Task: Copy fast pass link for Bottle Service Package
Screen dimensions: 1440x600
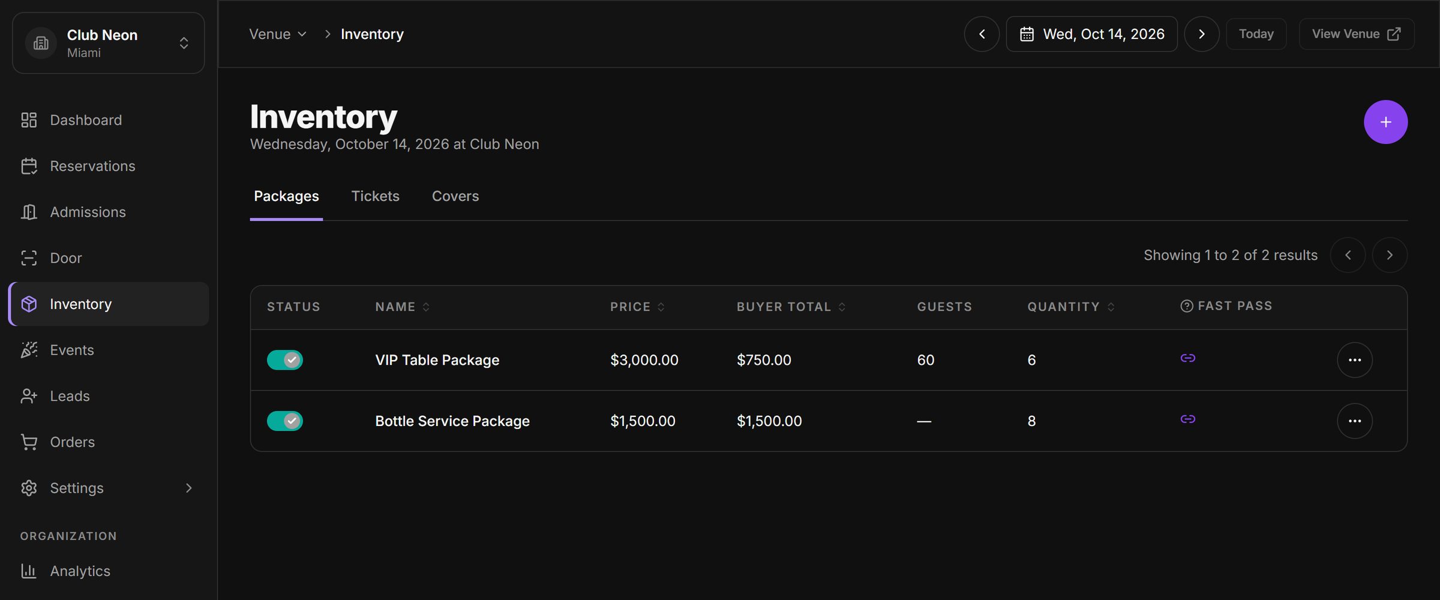Action: click(1188, 419)
